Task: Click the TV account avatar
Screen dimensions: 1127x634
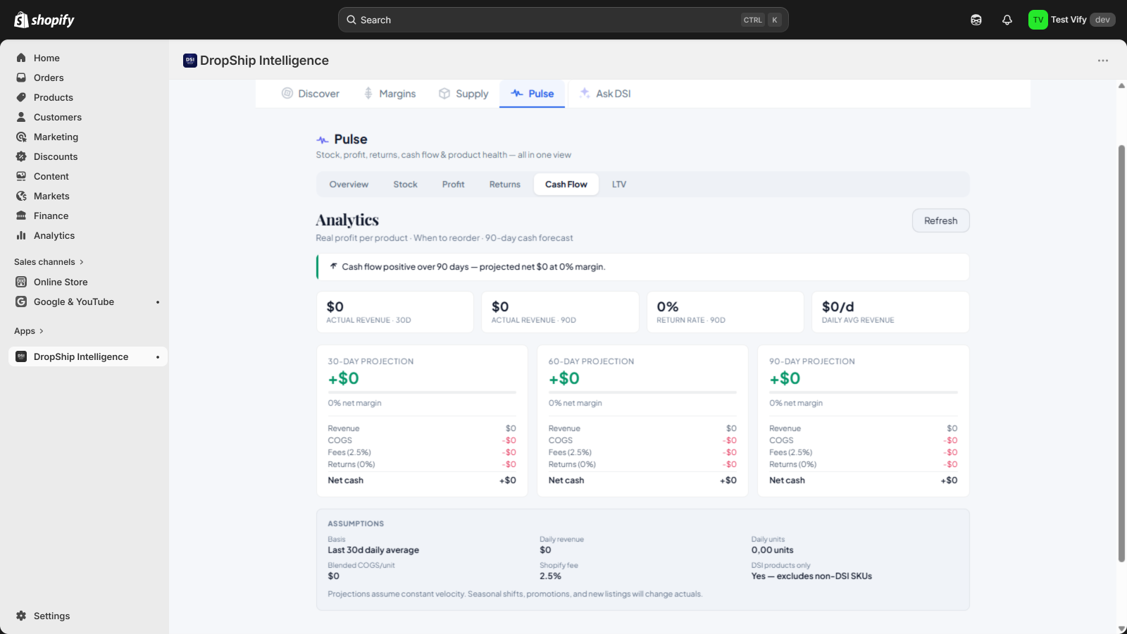Action: [1038, 20]
